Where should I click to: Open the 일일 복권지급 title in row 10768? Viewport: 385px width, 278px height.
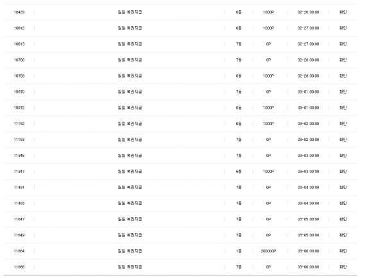[x=130, y=76]
